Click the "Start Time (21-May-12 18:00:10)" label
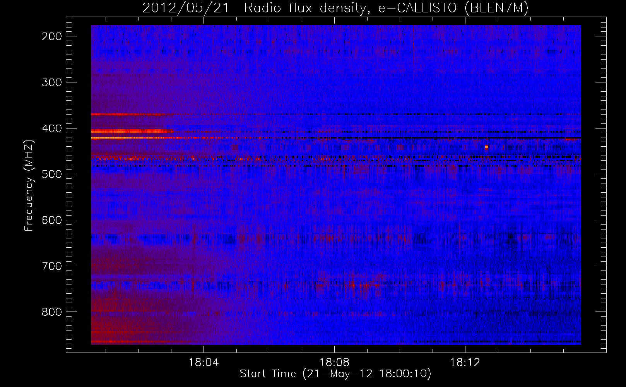 tap(335, 374)
